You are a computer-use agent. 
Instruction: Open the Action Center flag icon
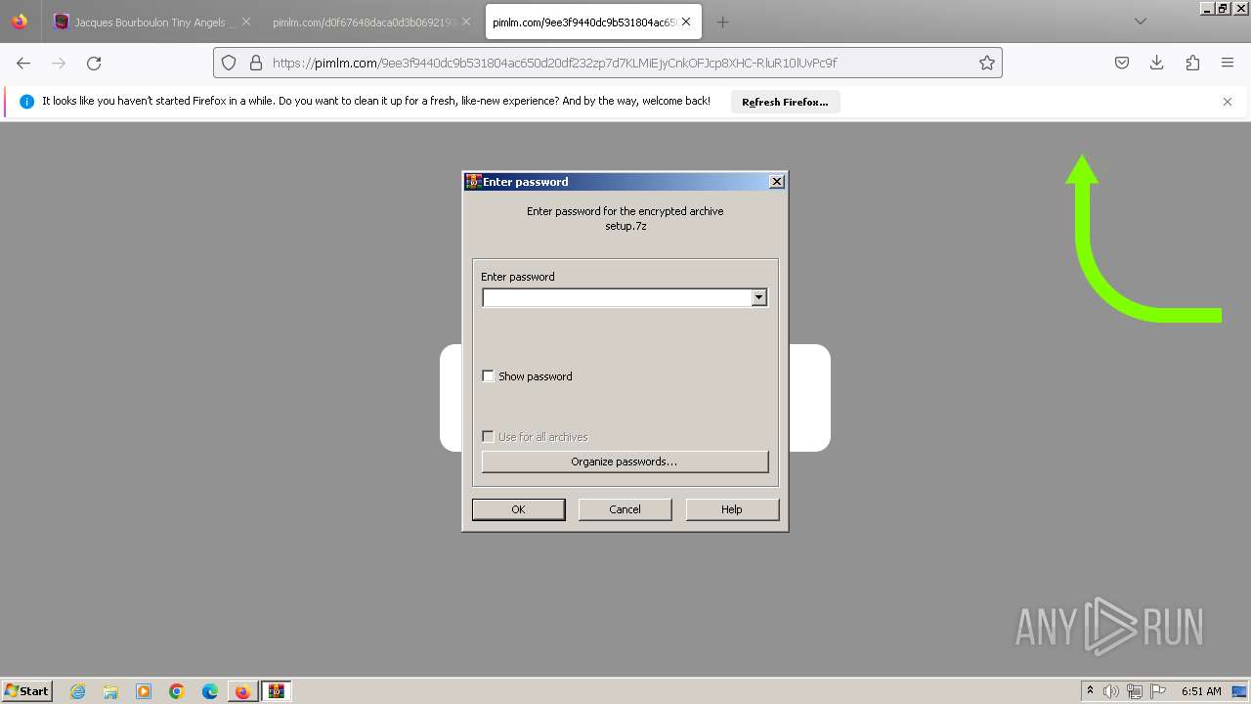click(1158, 691)
